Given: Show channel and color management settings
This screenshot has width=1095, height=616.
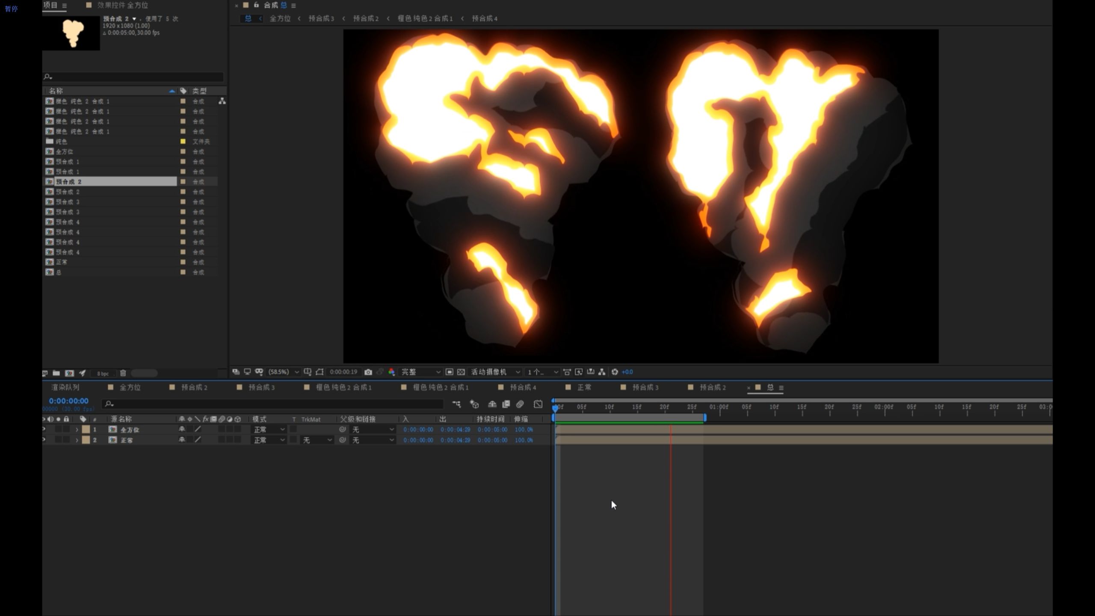Looking at the screenshot, I should coord(391,372).
